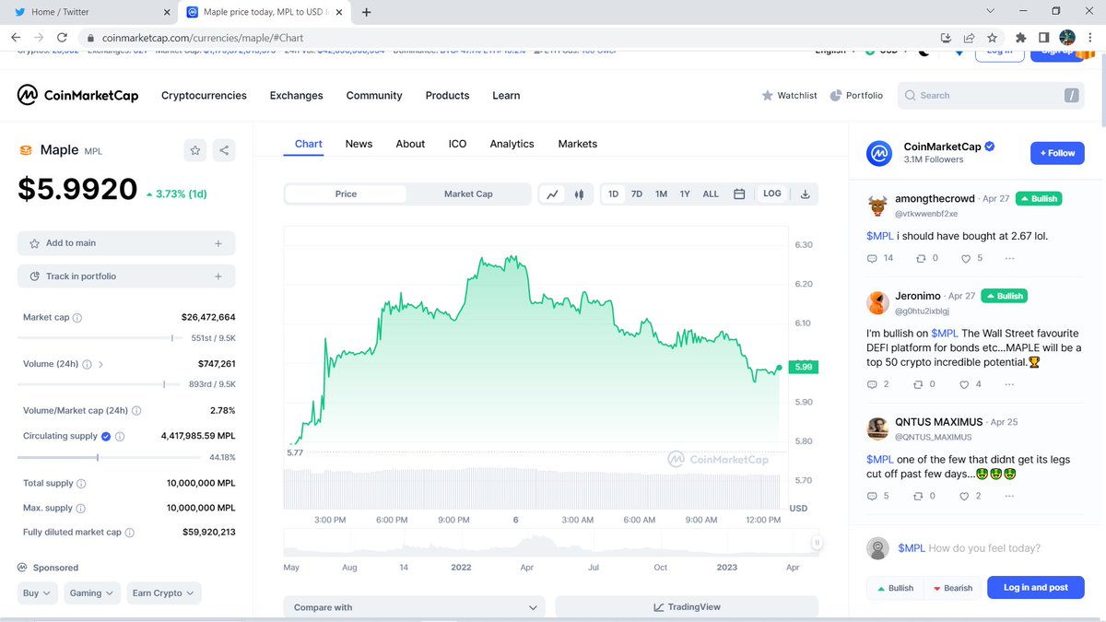This screenshot has height=622, width=1106.
Task: Show info for Max. supply
Action: tap(81, 509)
